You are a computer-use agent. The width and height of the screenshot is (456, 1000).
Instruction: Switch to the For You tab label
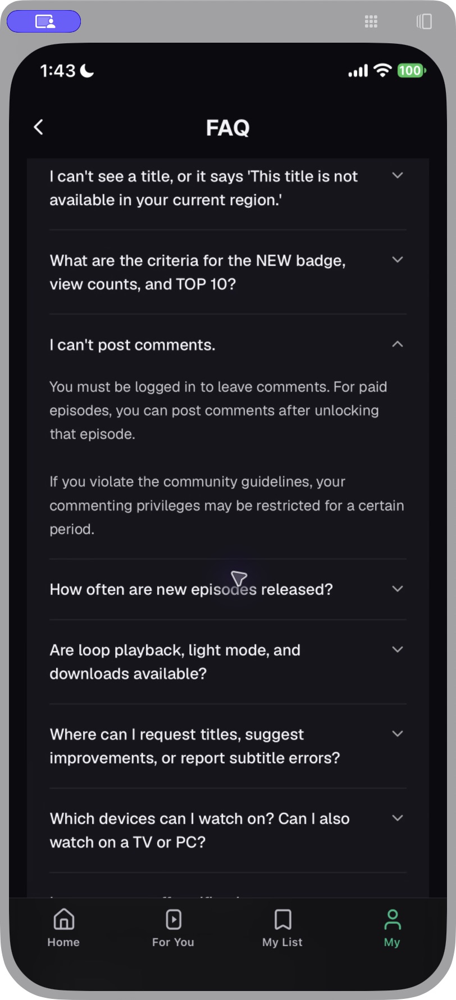tap(173, 942)
